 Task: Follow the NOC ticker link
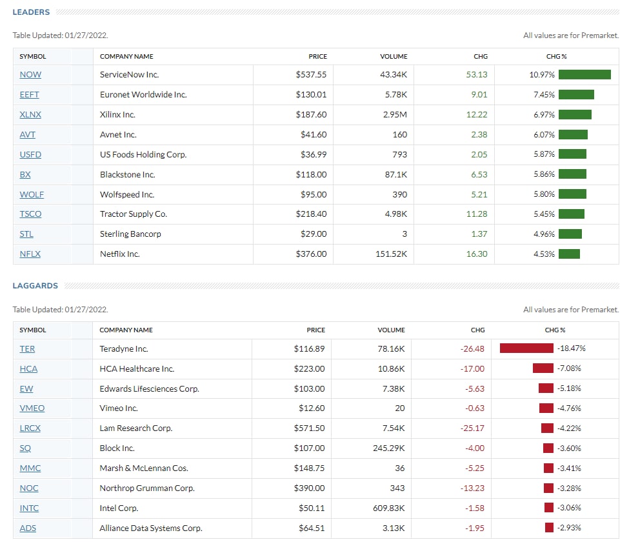[29, 488]
